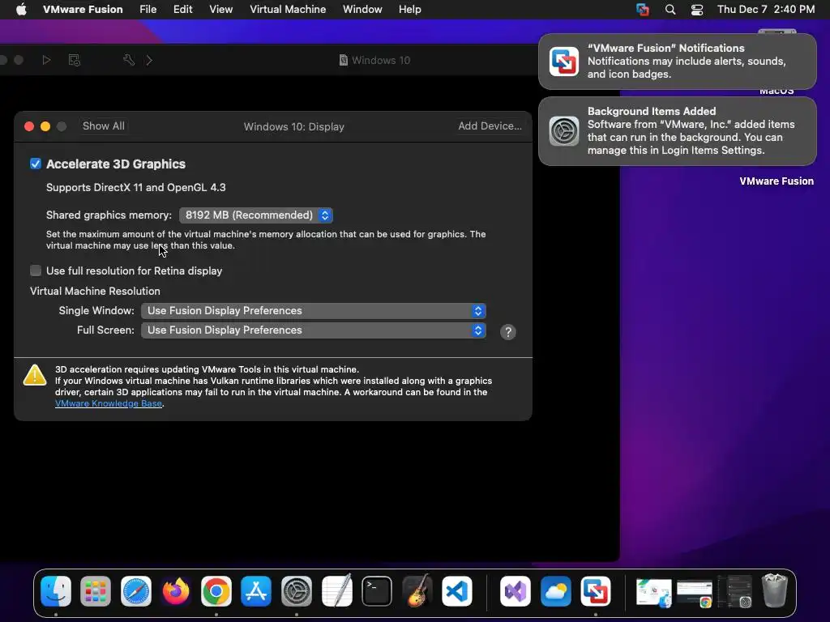Viewport: 830px width, 622px height.
Task: Open the View menu
Action: pyautogui.click(x=220, y=10)
